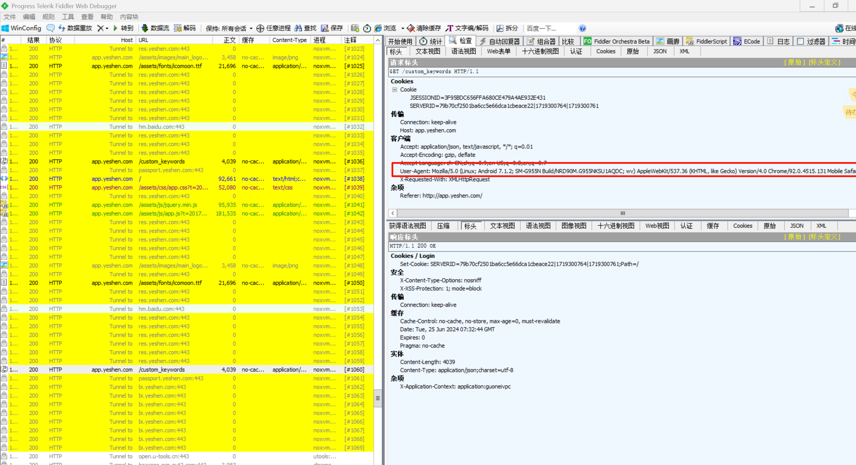
Task: Open the WinConfig tool
Action: 21,28
